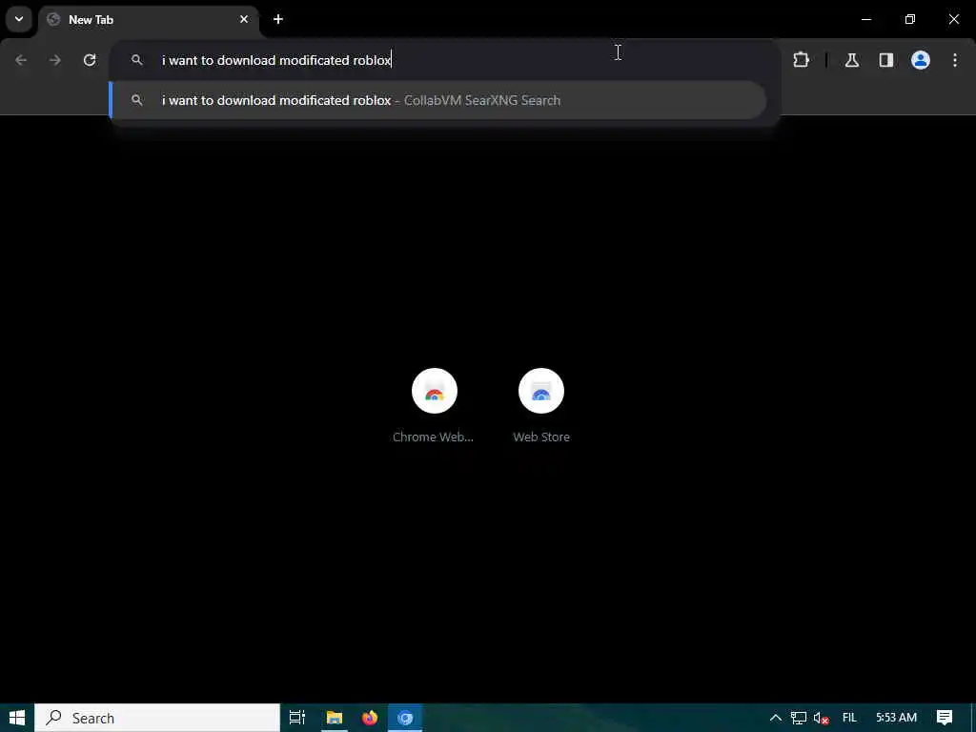Switch the FIL input language
This screenshot has width=976, height=732.
pos(849,718)
